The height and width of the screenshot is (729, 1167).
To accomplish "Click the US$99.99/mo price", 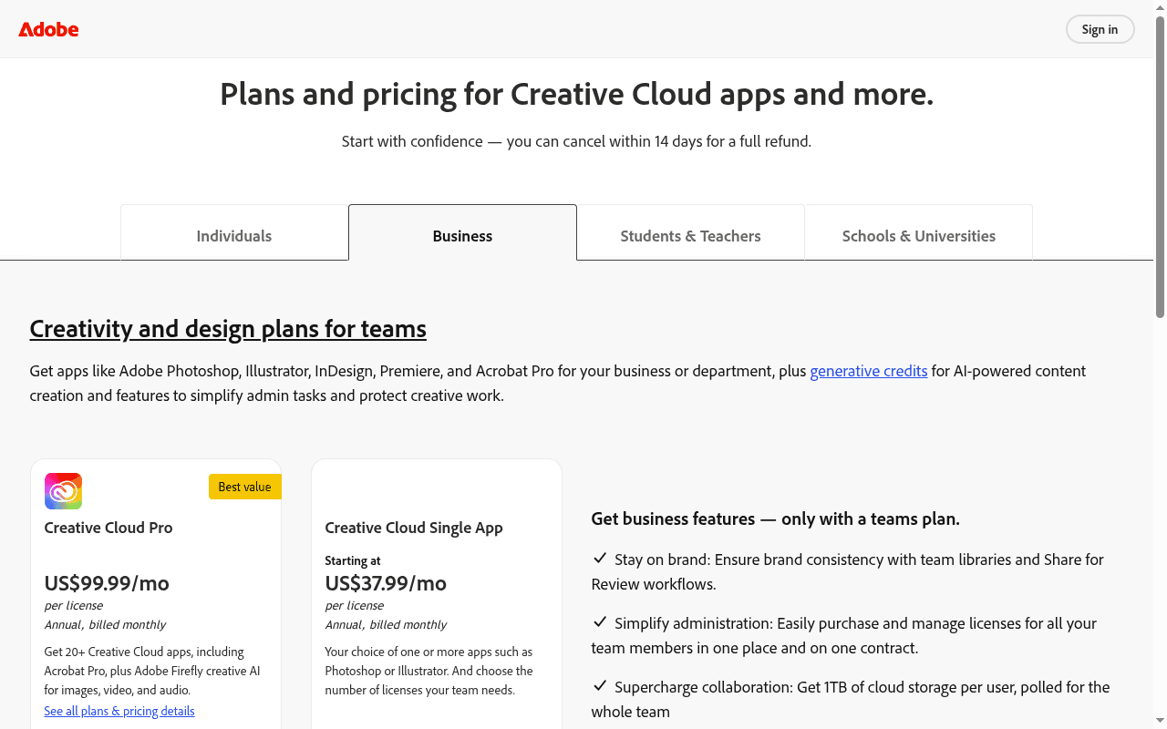I will 107,583.
